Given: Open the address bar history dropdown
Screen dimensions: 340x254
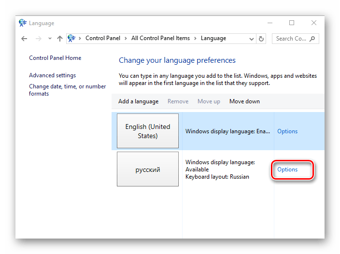Looking at the screenshot, I should click(251, 39).
